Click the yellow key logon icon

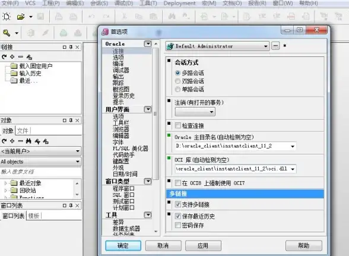[x=7, y=33]
